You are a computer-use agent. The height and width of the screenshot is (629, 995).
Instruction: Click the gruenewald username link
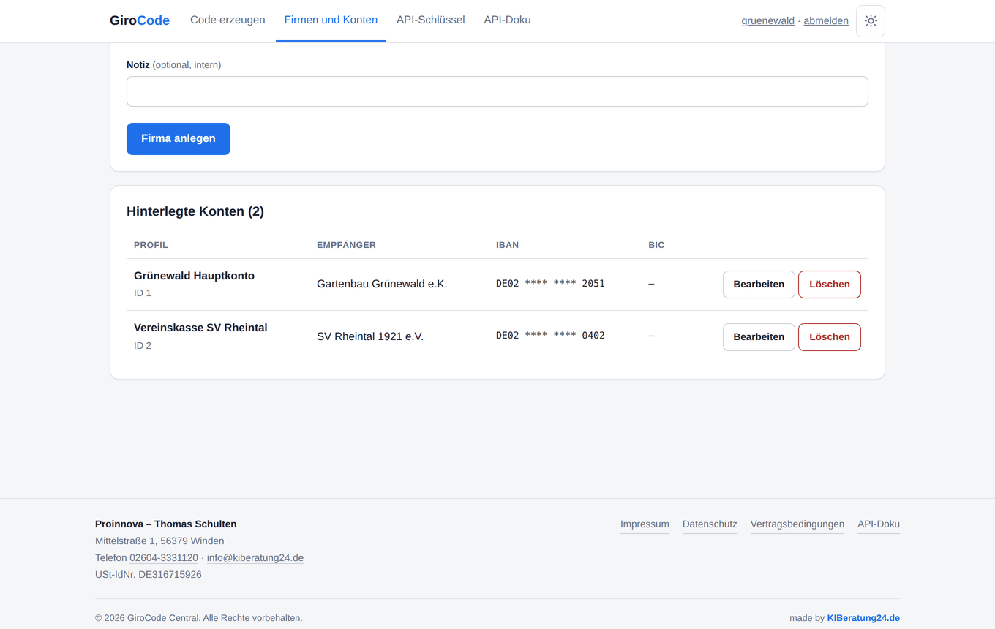coord(768,21)
